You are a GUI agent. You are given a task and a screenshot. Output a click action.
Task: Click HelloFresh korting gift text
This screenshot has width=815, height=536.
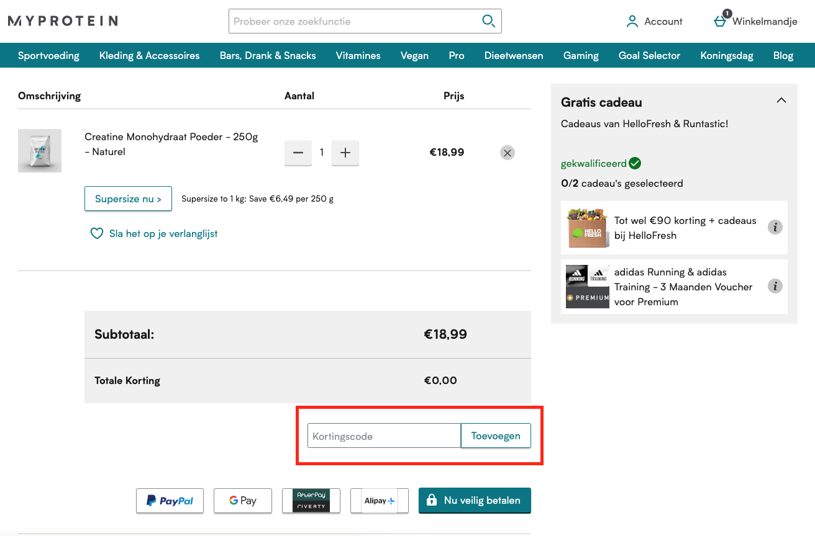pos(685,228)
